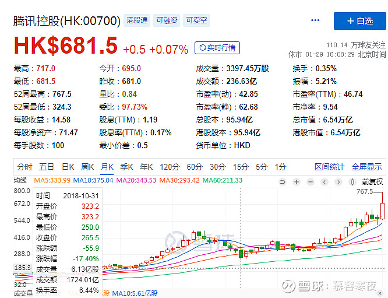Screen dimensions: 388x298
Task: Switch to the 1分 chart tab
Action: click(281, 167)
